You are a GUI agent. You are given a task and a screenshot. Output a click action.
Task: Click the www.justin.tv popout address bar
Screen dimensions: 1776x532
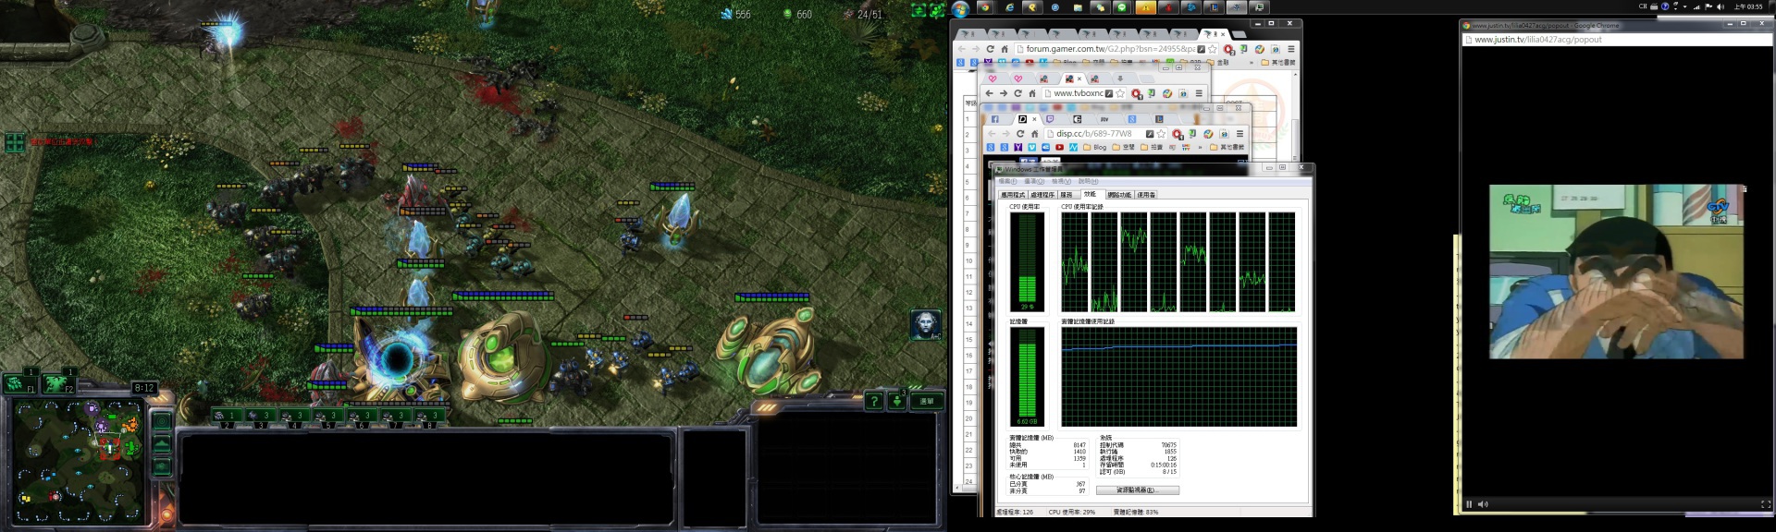pos(1617,40)
